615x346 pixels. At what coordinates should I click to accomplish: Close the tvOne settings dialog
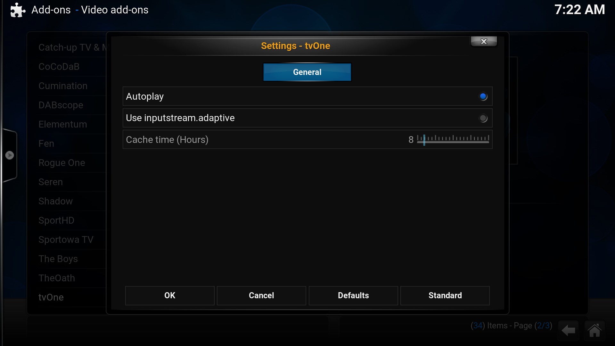pyautogui.click(x=484, y=41)
